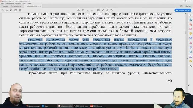Open AIDA64 Extreme from the taskbar
193x108 pixels.
pos(96,106)
